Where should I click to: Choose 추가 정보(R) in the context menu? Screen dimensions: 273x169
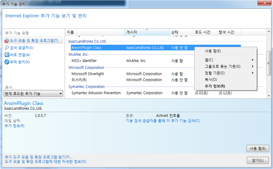point(225,86)
